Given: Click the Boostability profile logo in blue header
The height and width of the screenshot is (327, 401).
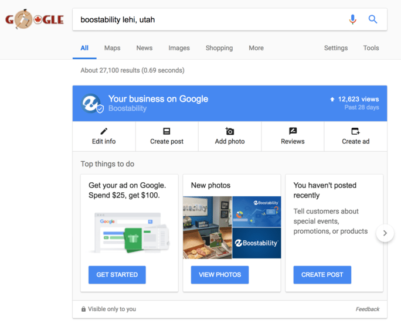Looking at the screenshot, I should 91,103.
